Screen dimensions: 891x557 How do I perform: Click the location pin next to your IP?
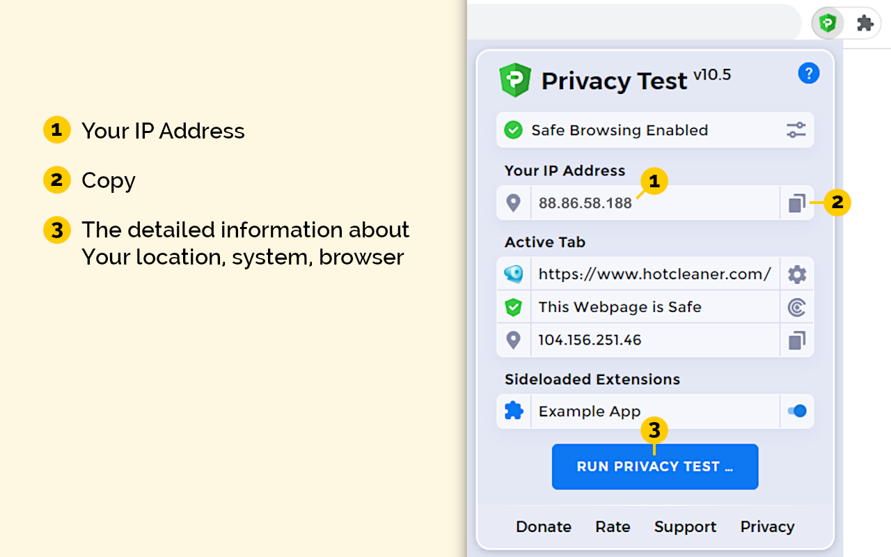pyautogui.click(x=513, y=203)
